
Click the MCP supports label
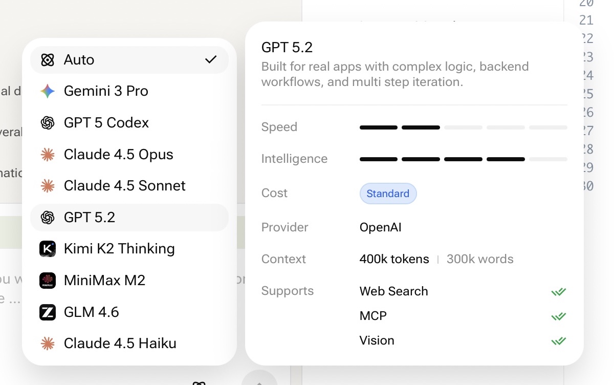(373, 316)
